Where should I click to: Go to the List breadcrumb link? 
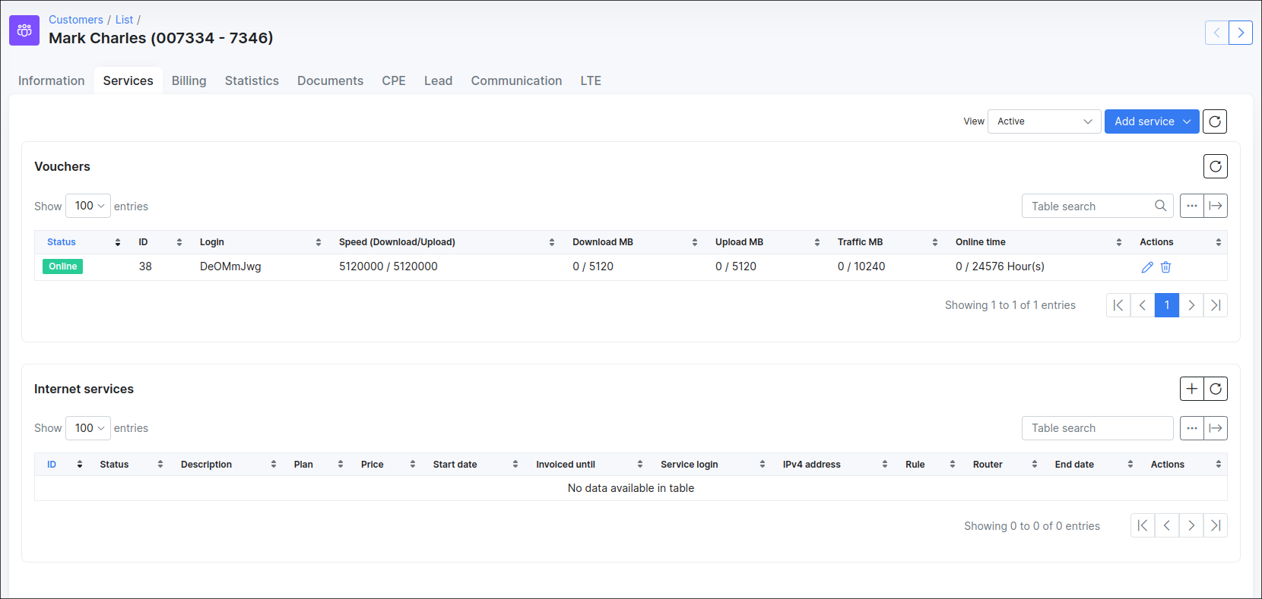pyautogui.click(x=124, y=20)
